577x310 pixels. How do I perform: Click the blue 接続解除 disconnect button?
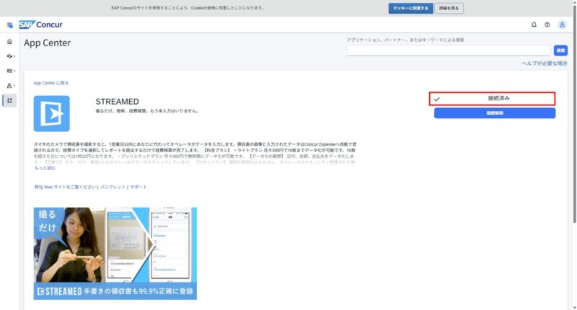(495, 113)
